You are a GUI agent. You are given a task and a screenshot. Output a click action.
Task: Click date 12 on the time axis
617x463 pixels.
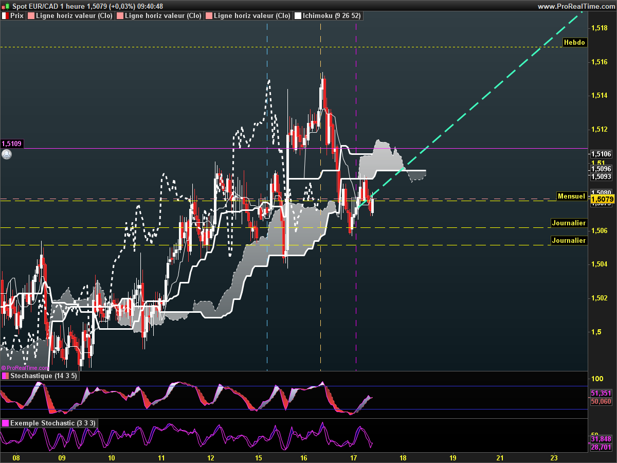(211, 458)
